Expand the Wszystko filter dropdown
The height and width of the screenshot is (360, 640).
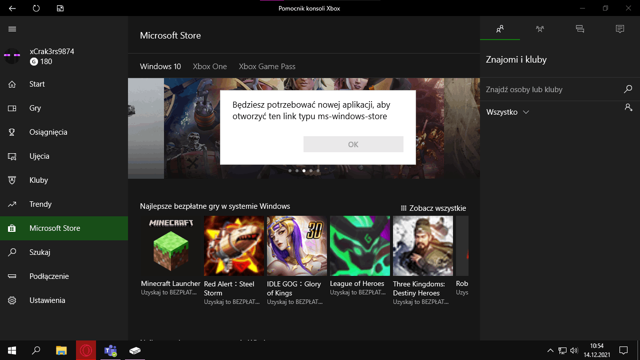(507, 112)
